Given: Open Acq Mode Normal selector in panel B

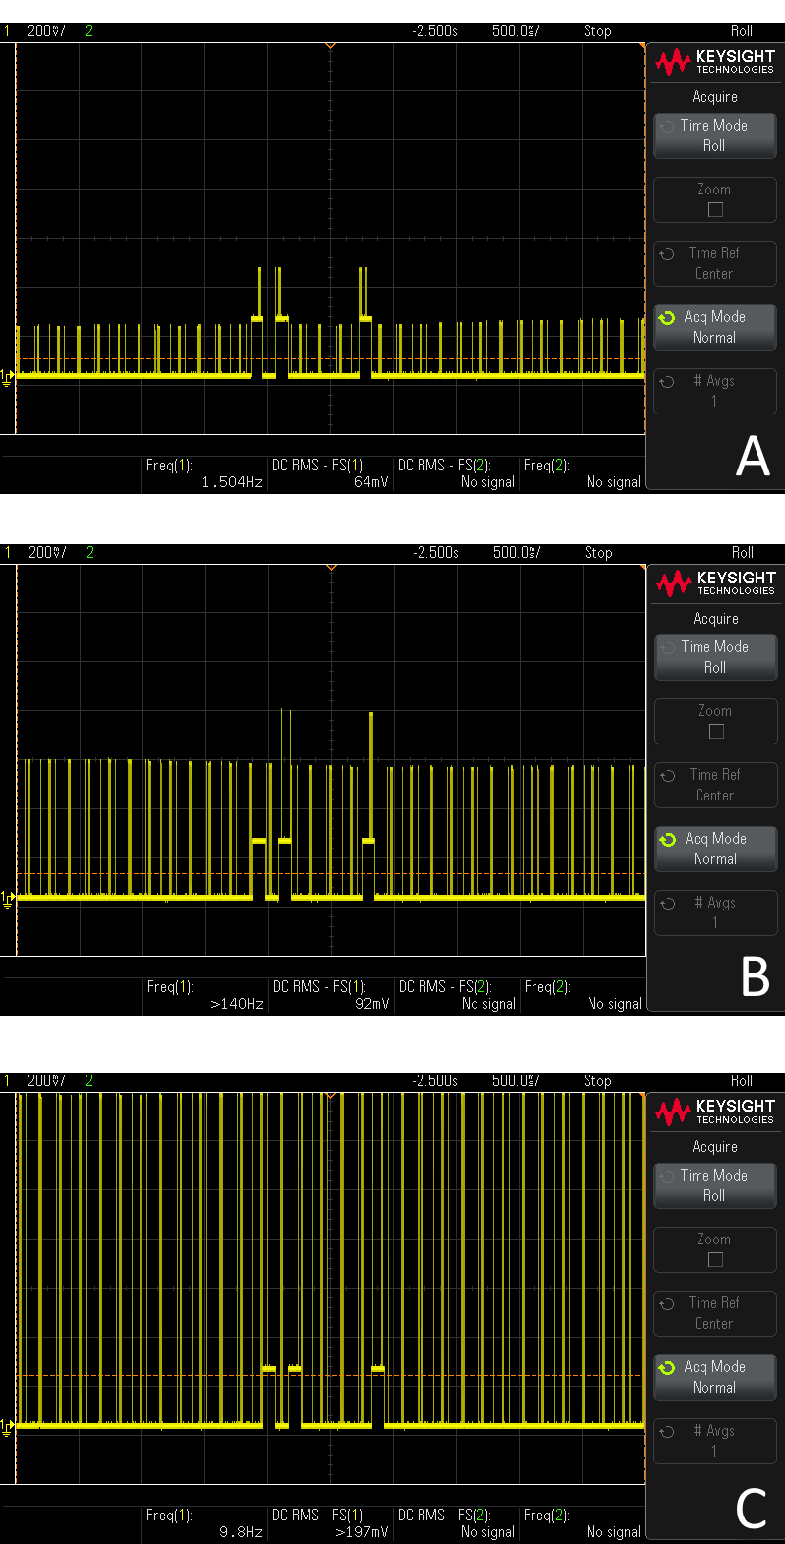Looking at the screenshot, I should (x=715, y=849).
